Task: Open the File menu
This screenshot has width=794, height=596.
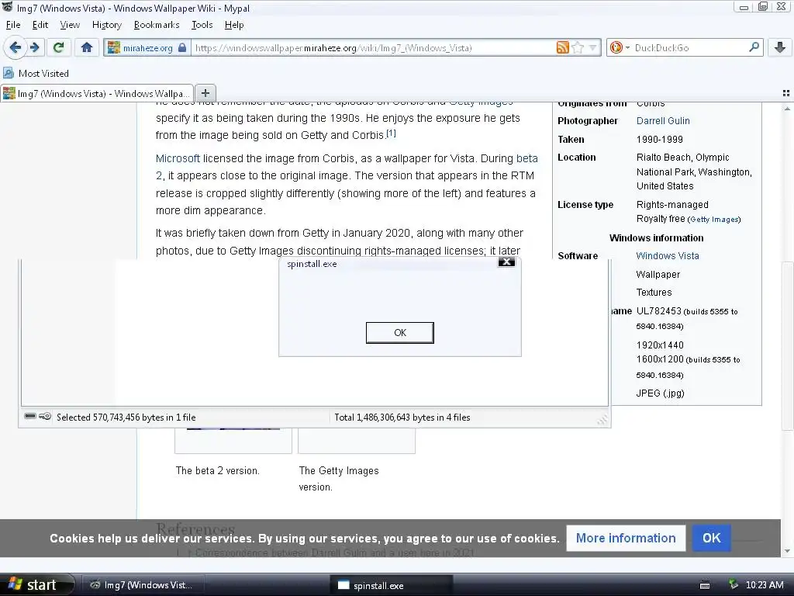Action: point(12,25)
